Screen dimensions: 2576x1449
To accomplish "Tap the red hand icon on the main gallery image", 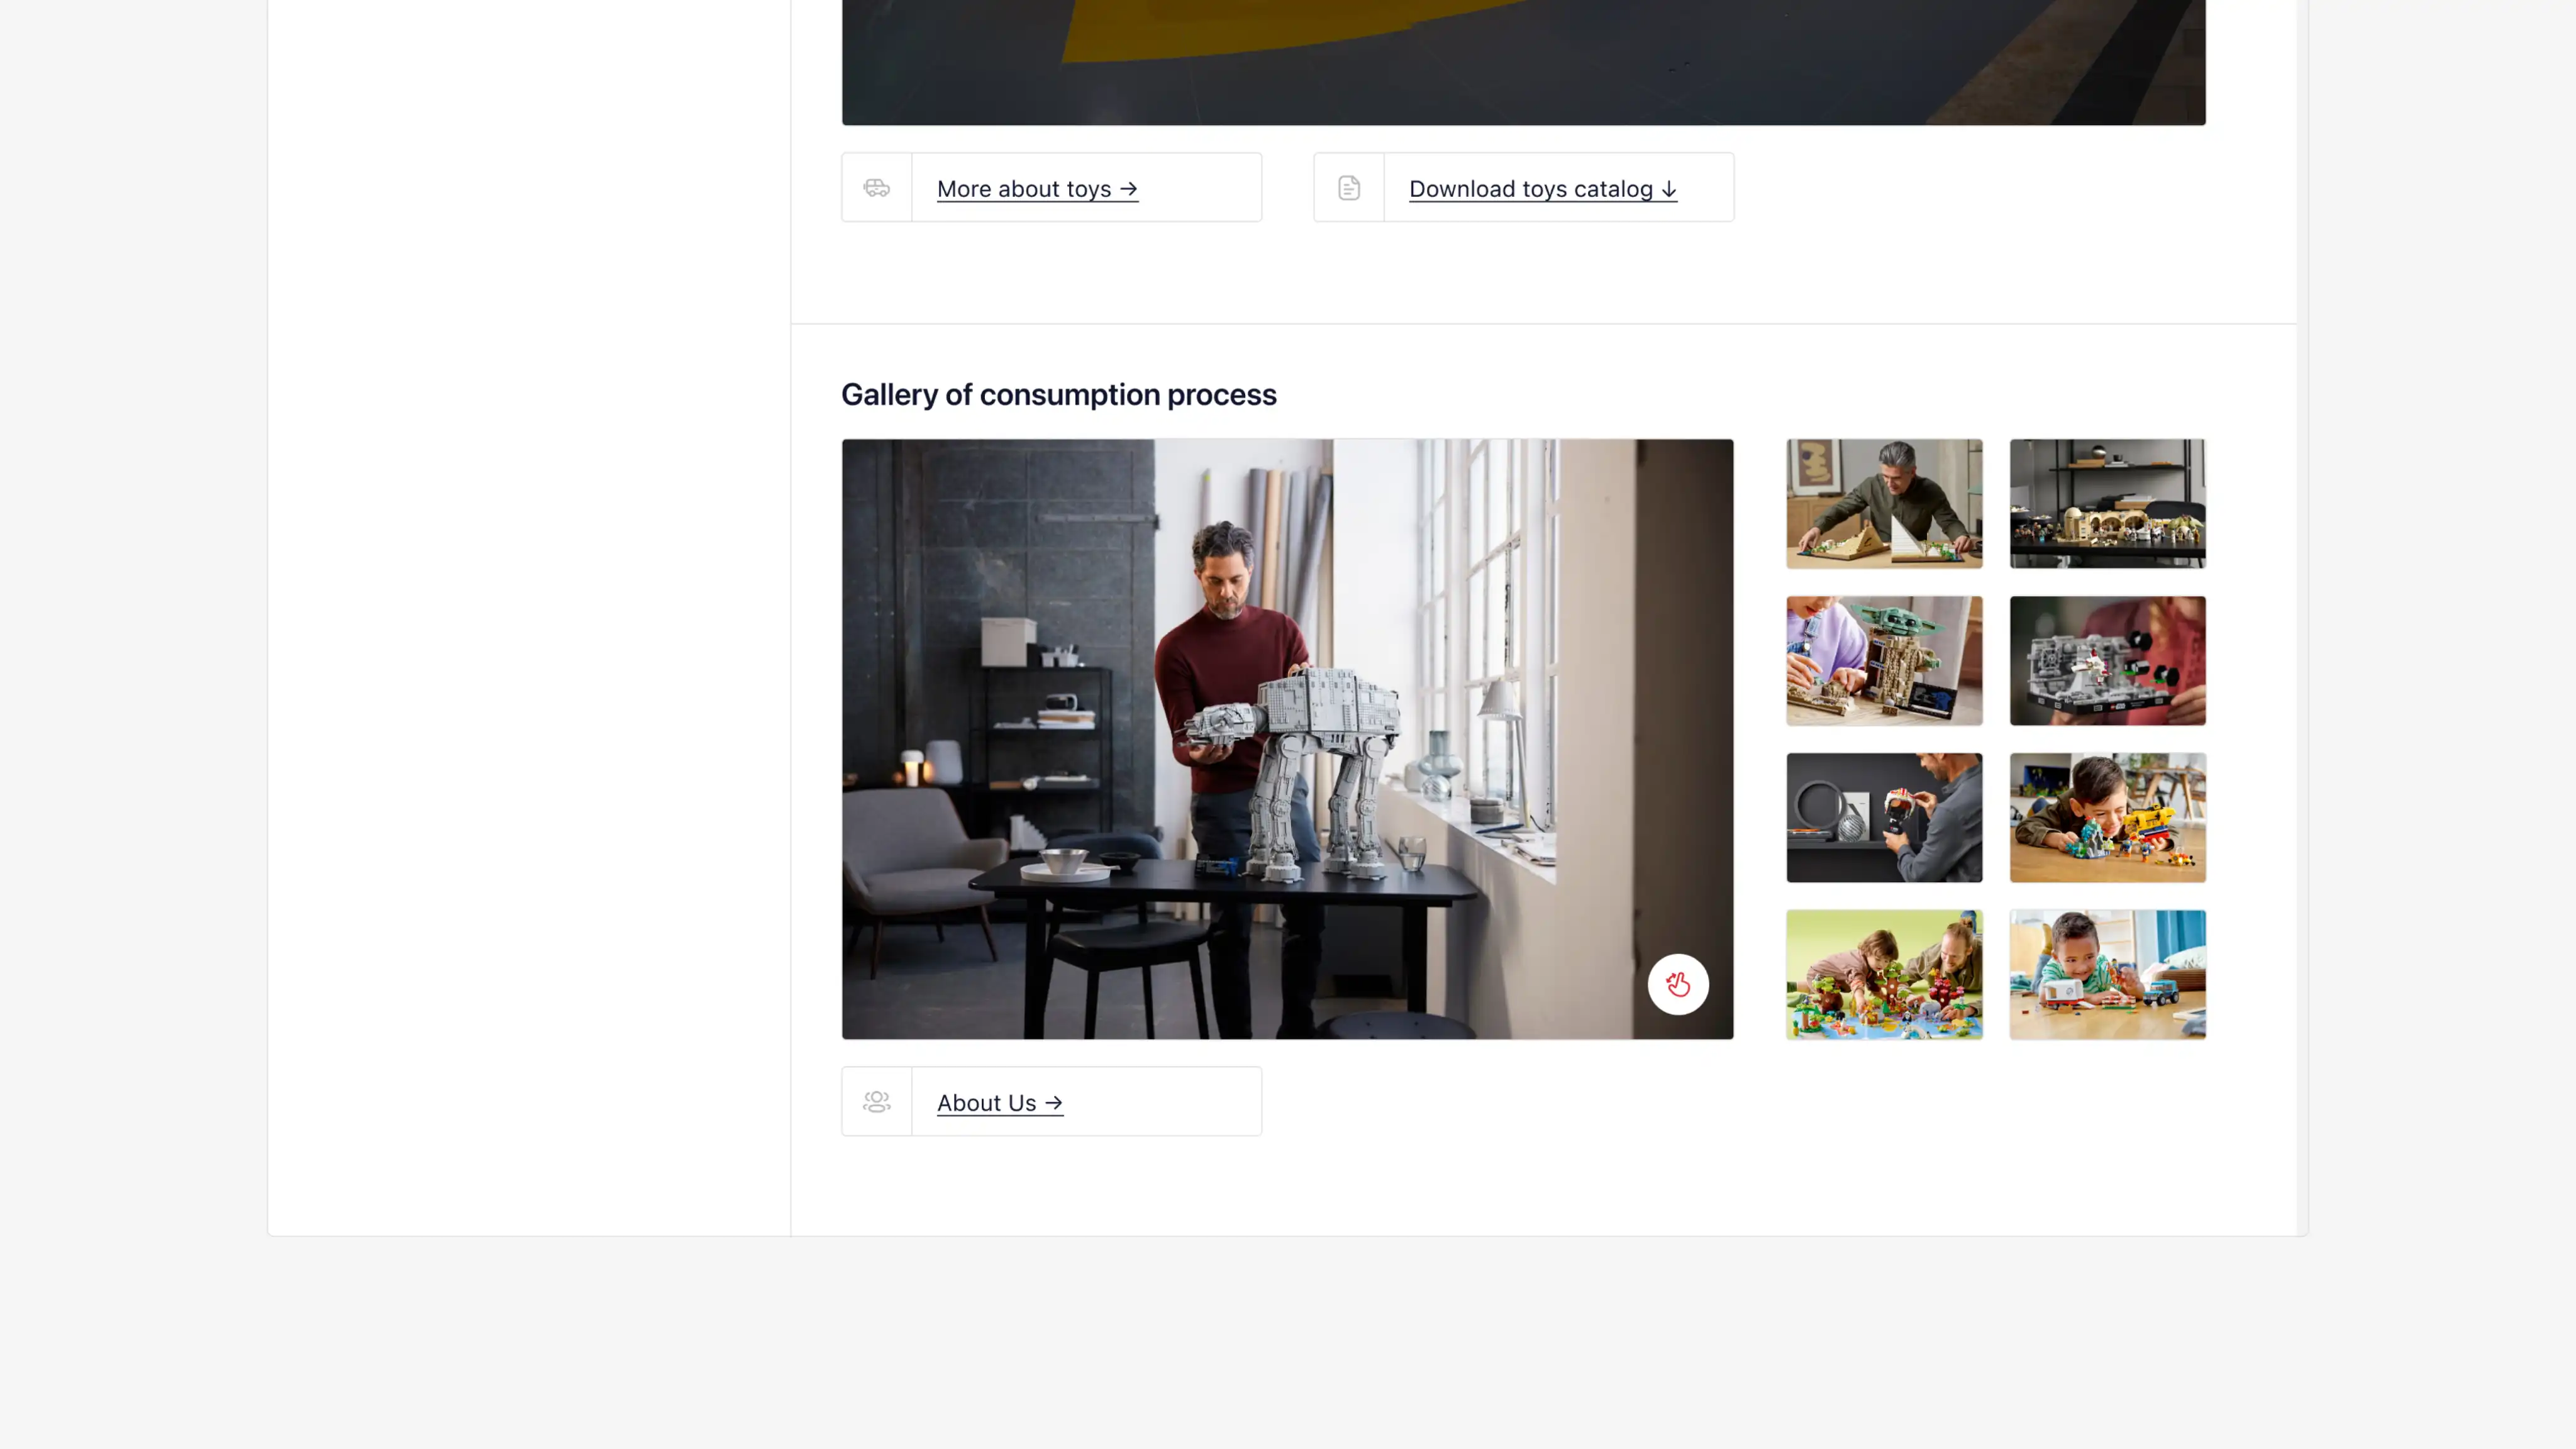I will [1678, 985].
